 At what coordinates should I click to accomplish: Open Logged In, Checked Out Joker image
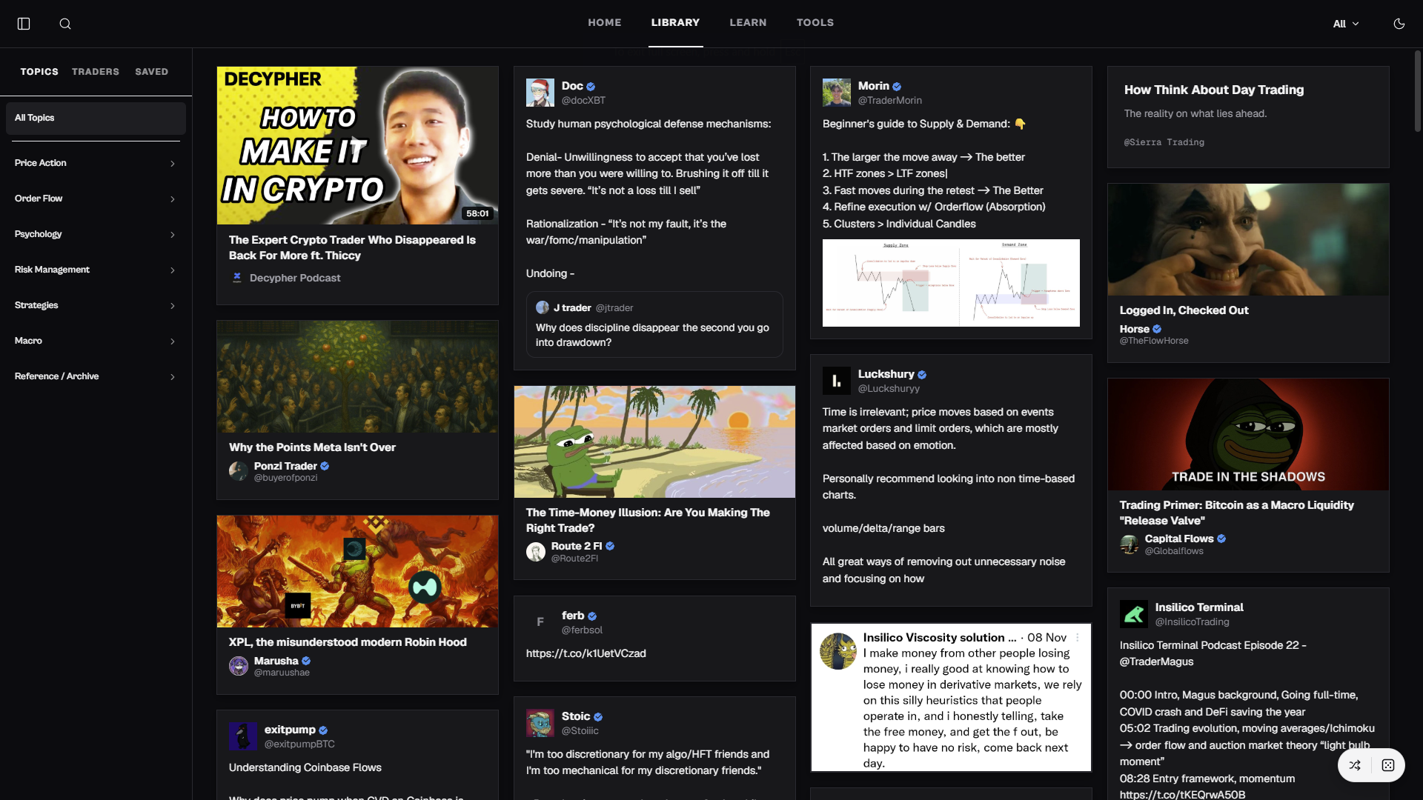pos(1248,240)
